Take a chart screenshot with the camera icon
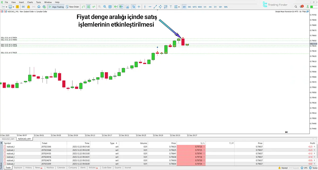Viewport: 318px width, 170px height. point(127,7)
